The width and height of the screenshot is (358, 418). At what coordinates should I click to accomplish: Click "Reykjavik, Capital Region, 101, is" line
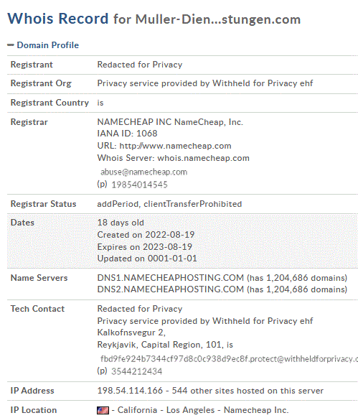165,345
